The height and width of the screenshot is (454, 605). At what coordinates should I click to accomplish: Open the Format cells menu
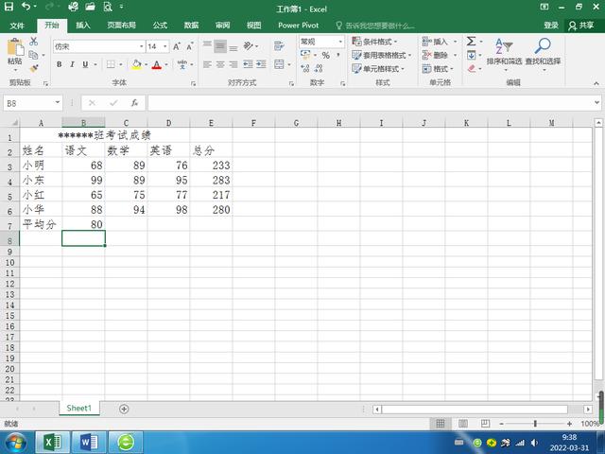pyautogui.click(x=438, y=69)
